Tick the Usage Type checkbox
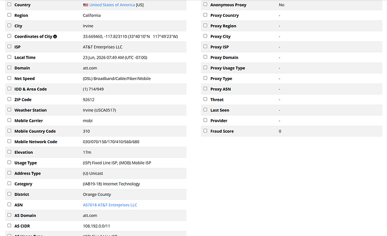This screenshot has width=387, height=236. [10, 162]
